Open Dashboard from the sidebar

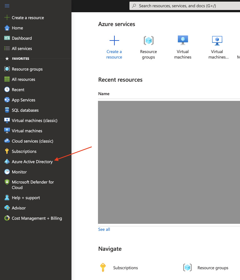coord(22,38)
